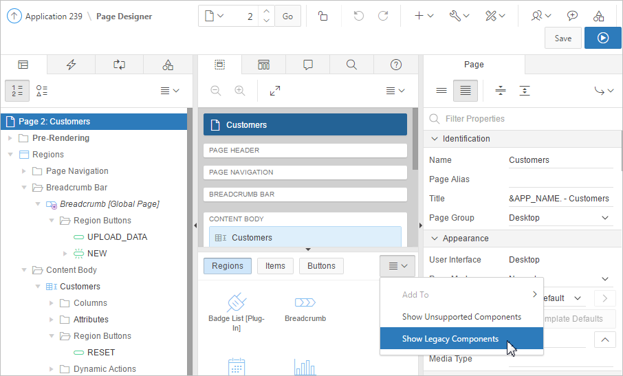The image size is (623, 376).
Task: Toggle group by component type view in tree
Action: coord(42,91)
